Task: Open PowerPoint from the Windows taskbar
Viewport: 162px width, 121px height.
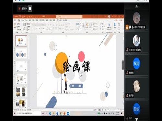Action: [x=64, y=113]
